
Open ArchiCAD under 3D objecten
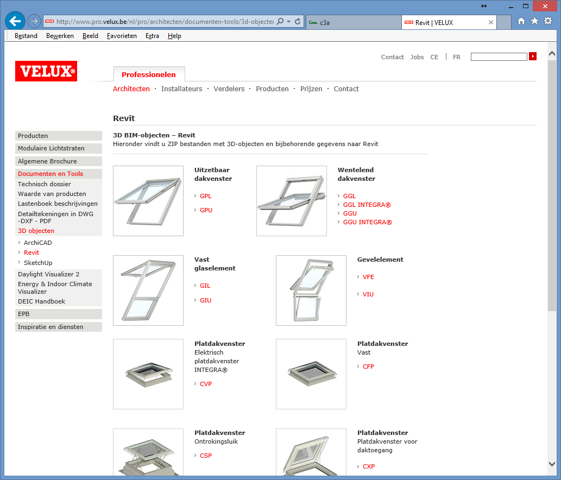[x=37, y=243]
